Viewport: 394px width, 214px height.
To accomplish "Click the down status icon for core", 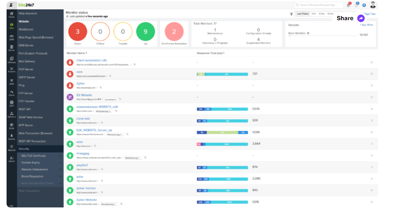I will [70, 74].
